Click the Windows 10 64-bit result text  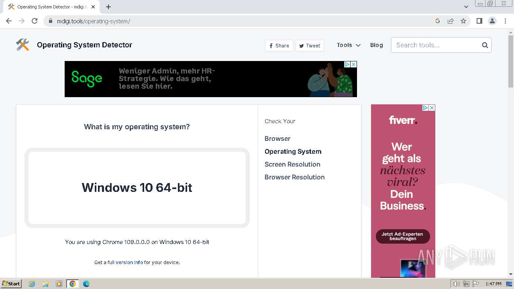[x=137, y=187]
